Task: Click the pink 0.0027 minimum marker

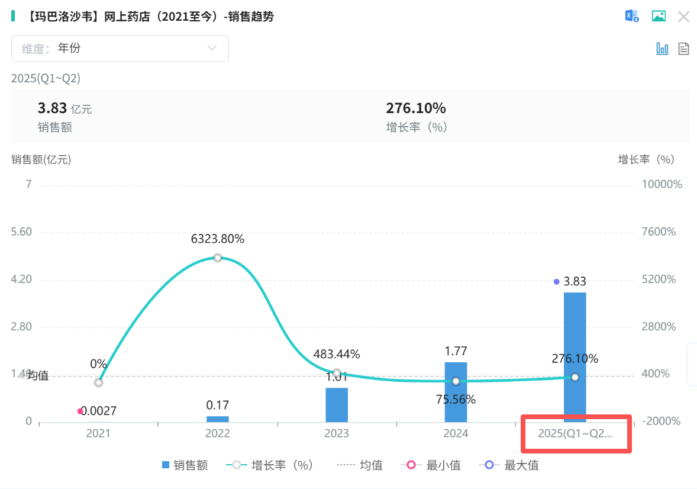Action: click(80, 411)
